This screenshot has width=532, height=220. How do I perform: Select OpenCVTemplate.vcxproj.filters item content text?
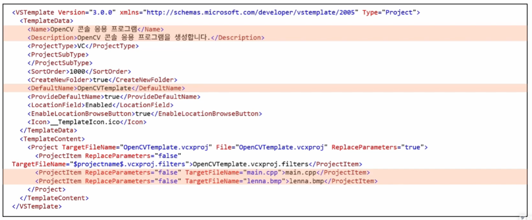(250, 164)
